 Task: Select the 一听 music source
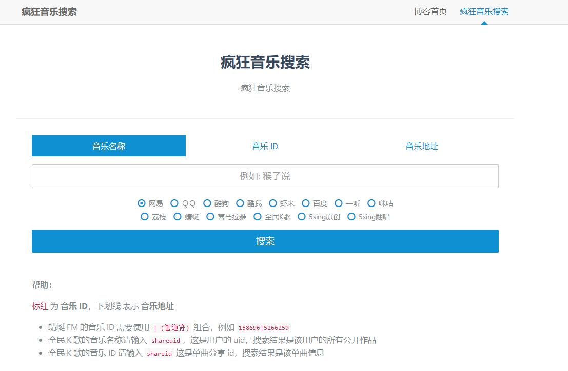338,203
